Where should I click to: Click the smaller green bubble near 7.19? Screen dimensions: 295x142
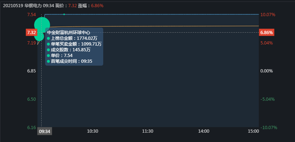39,37
